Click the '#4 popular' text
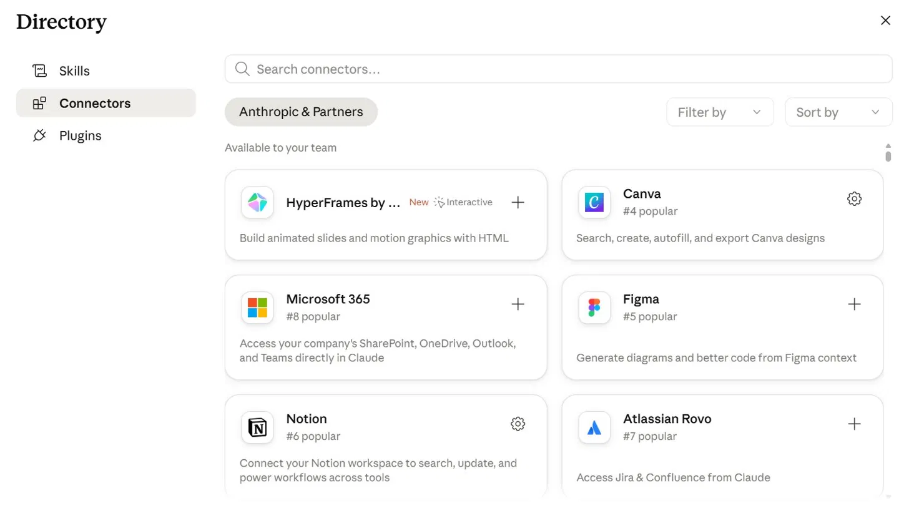This screenshot has height=516, width=909. click(x=650, y=211)
